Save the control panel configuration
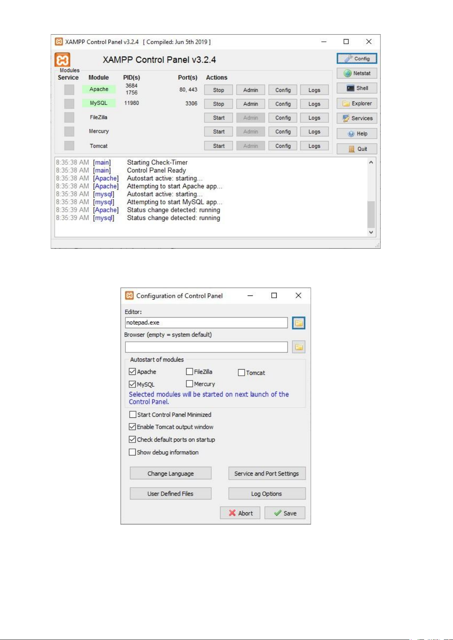This screenshot has width=453, height=640. (285, 513)
